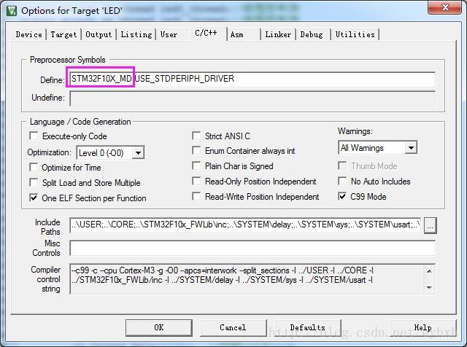Click the Misc Controls input field

(x=252, y=248)
